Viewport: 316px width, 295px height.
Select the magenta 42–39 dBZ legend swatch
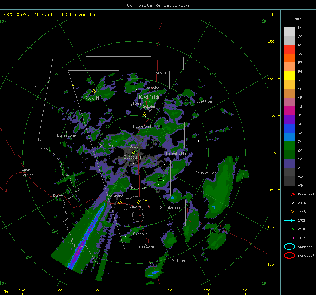click(x=289, y=111)
